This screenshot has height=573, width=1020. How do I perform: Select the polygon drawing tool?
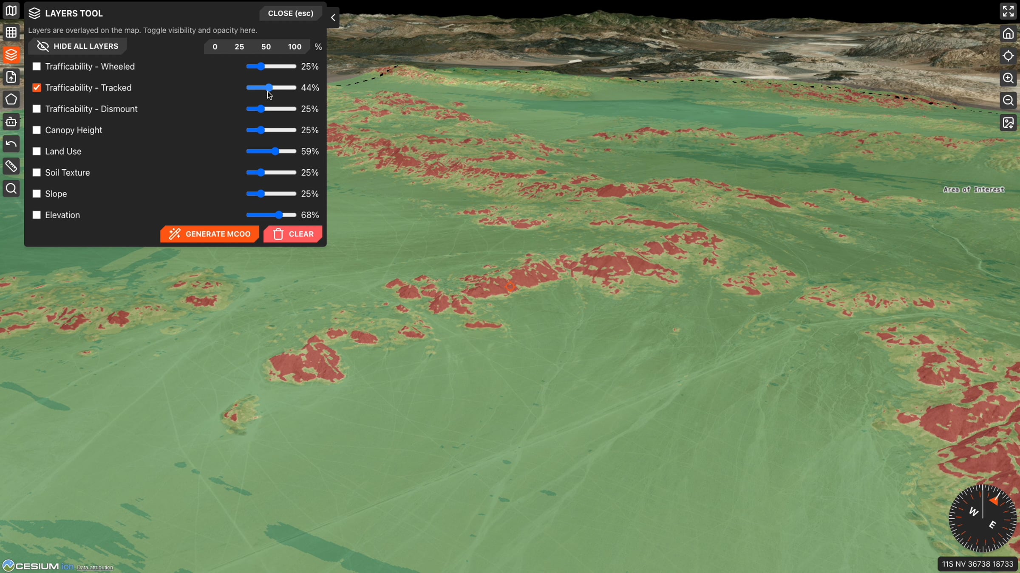tap(11, 99)
